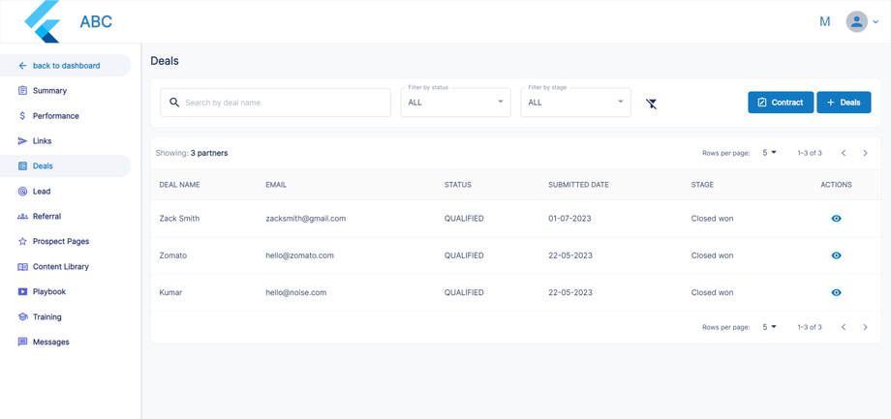
Task: Go to previous page at top
Action: point(844,153)
